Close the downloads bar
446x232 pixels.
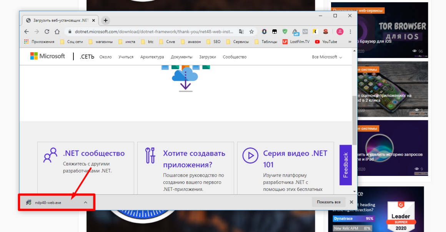click(351, 202)
